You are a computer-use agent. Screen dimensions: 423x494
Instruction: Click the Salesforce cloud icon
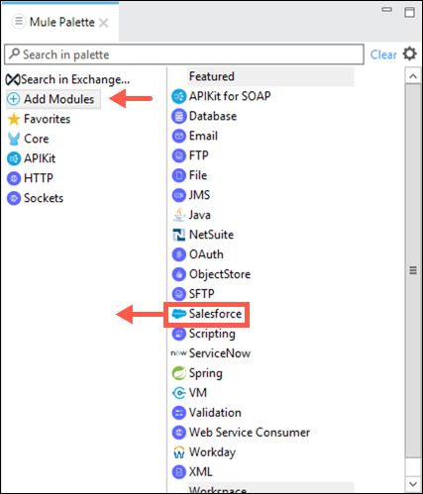pos(179,314)
